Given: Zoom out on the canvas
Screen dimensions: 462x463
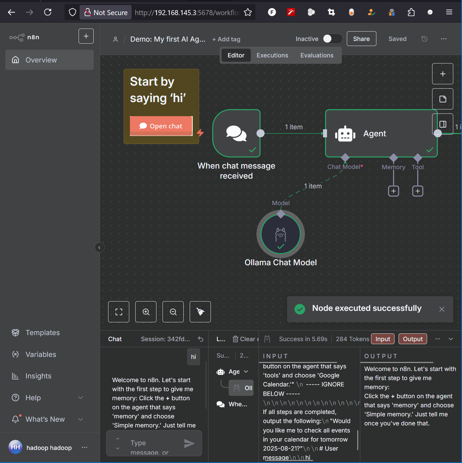Looking at the screenshot, I should click(x=173, y=312).
